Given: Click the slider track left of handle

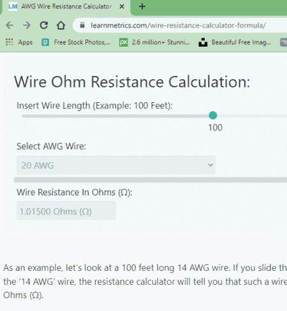Looking at the screenshot, I should 115,116.
